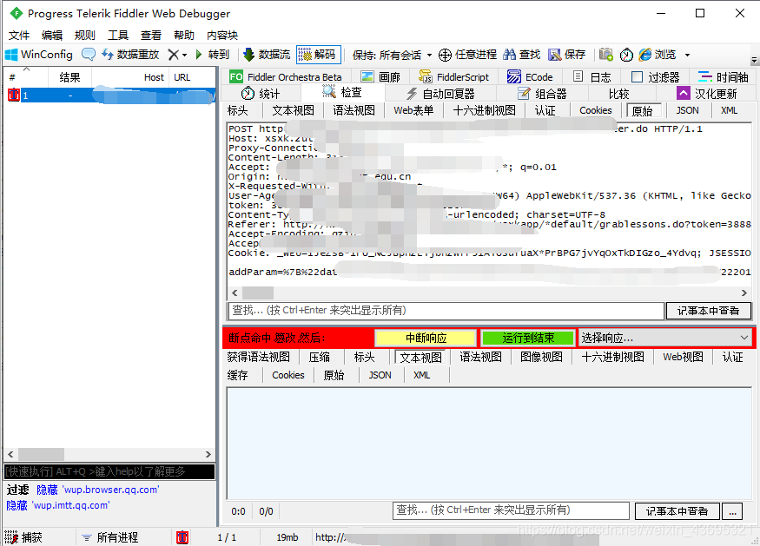Click the timer stopwatch icon
The width and height of the screenshot is (760, 546).
click(626, 55)
